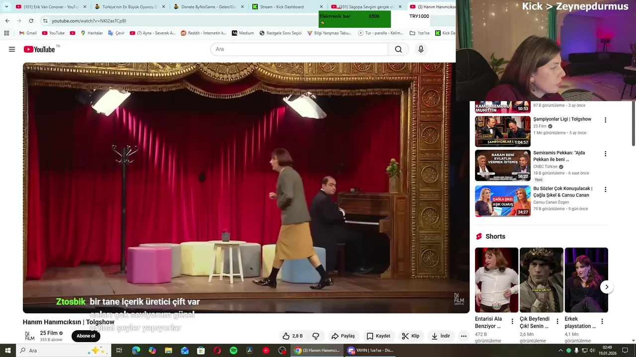View site information icon in address bar
Viewport: 636px width, 357px height.
tap(45, 21)
